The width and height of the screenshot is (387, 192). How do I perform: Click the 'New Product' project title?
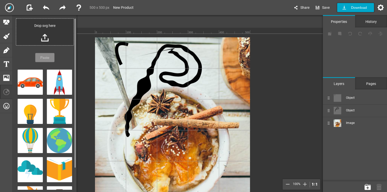[123, 8]
